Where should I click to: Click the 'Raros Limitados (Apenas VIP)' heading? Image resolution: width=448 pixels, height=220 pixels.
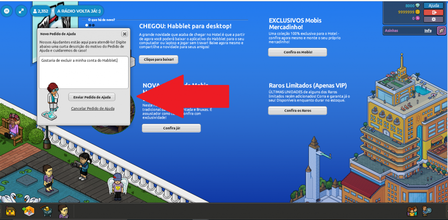click(x=308, y=85)
